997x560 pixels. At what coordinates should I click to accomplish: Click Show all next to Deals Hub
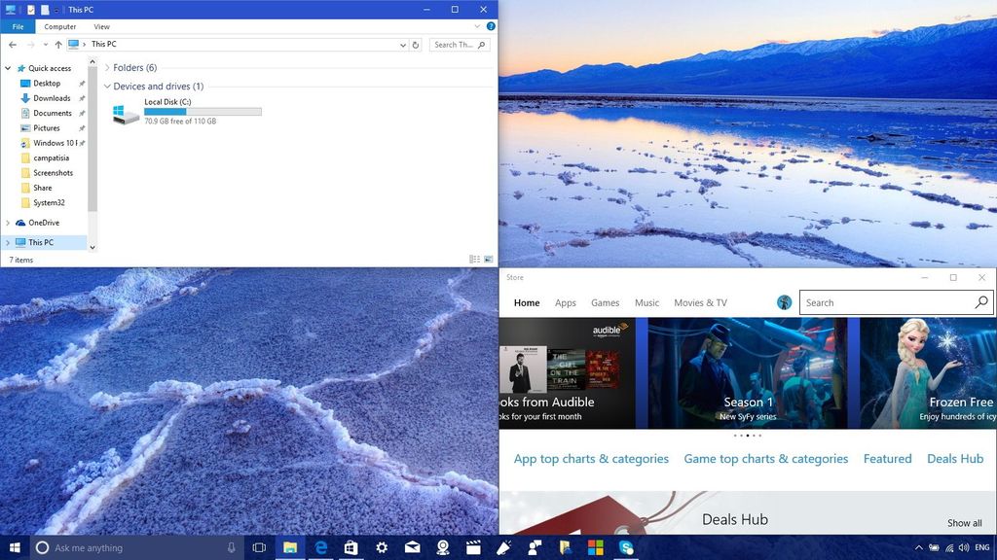point(963,522)
